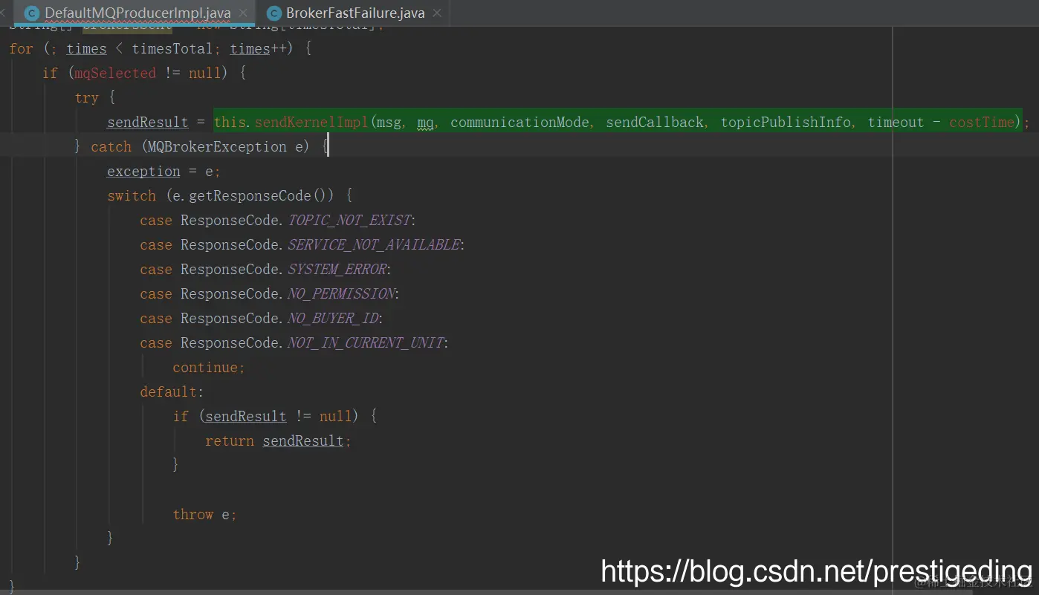The image size is (1039, 595).
Task: Click the topicPublishInfo argument
Action: click(786, 122)
